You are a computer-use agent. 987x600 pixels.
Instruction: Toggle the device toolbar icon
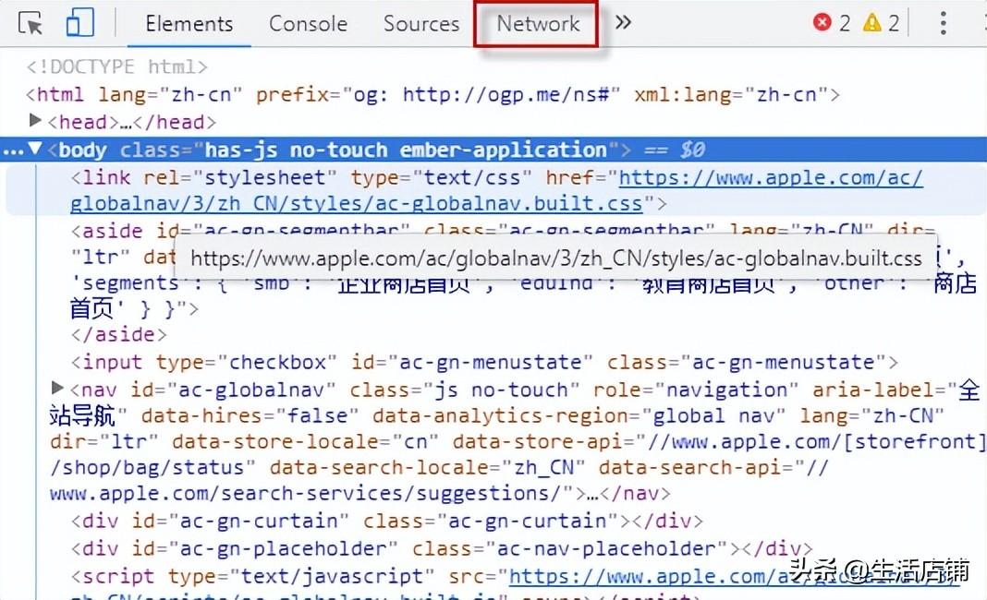tap(80, 23)
